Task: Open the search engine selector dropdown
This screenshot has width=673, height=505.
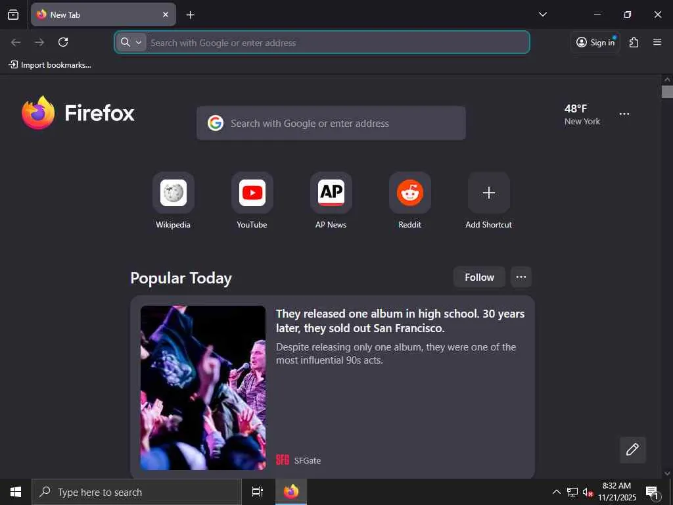Action: pos(131,42)
